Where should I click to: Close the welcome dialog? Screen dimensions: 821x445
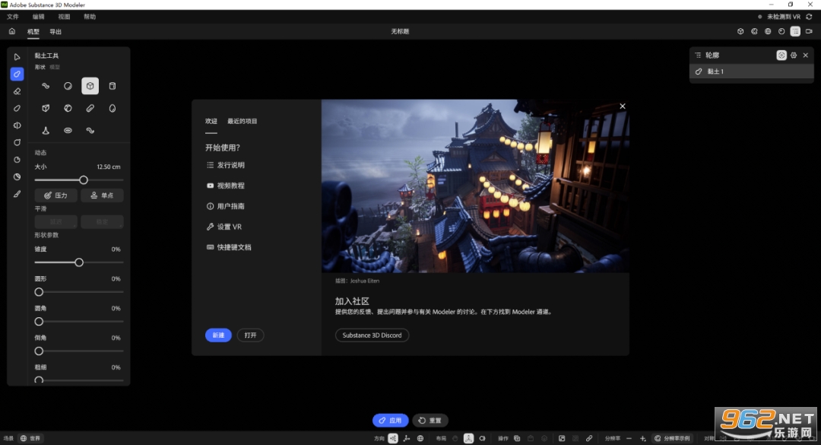tap(623, 106)
